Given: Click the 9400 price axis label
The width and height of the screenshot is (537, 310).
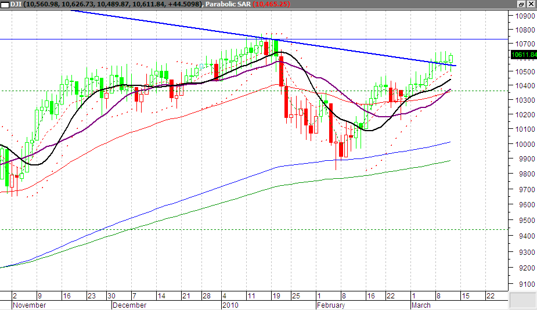Looking at the screenshot, I should (527, 236).
